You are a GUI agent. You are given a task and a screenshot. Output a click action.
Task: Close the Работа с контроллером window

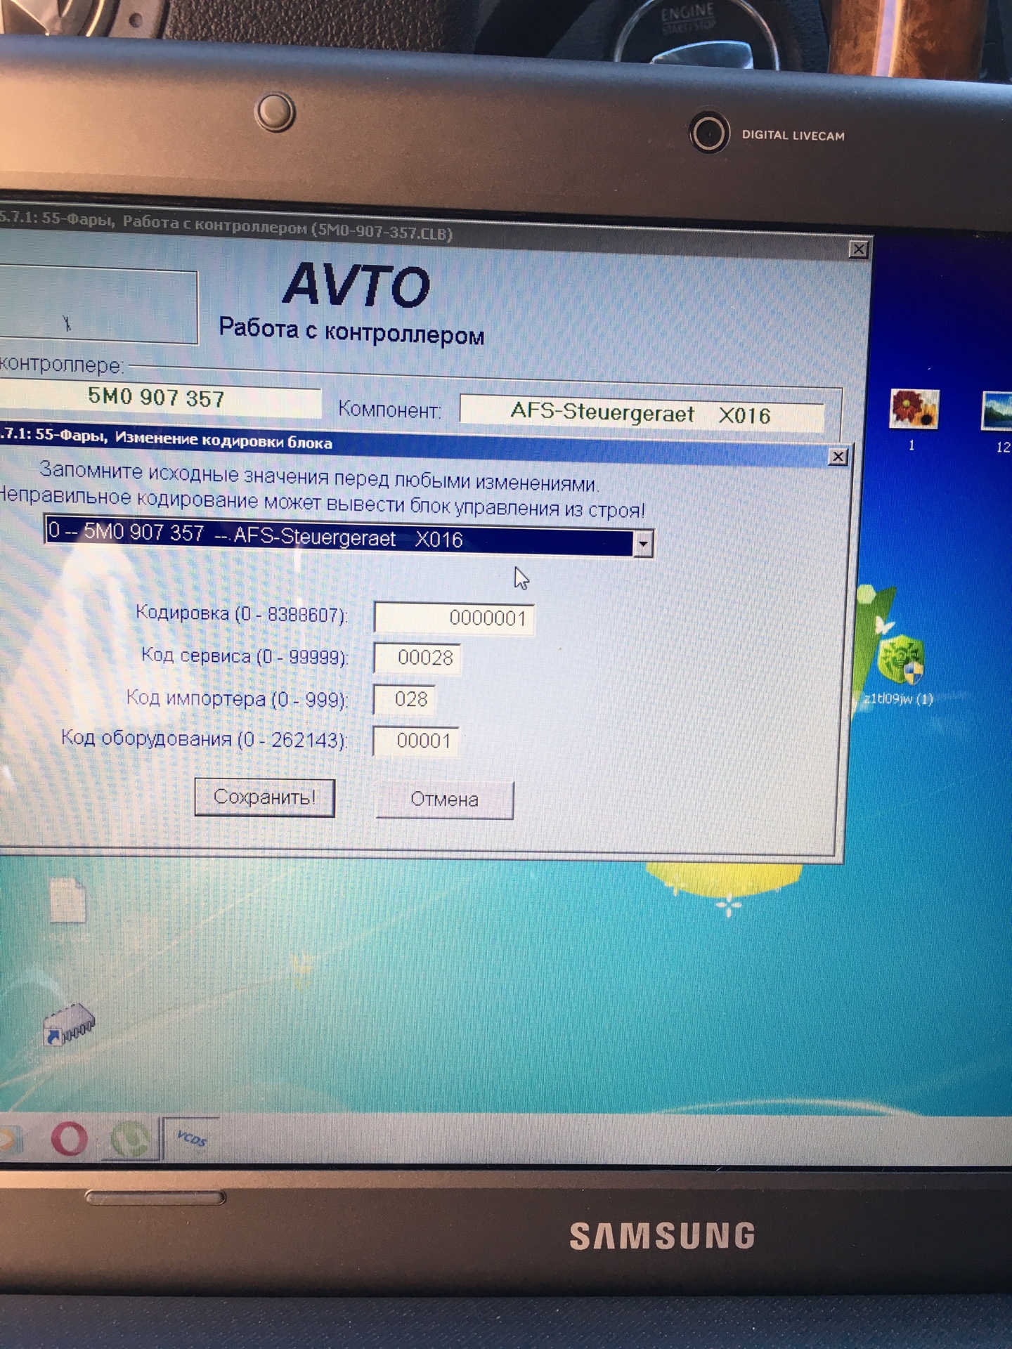(x=858, y=249)
